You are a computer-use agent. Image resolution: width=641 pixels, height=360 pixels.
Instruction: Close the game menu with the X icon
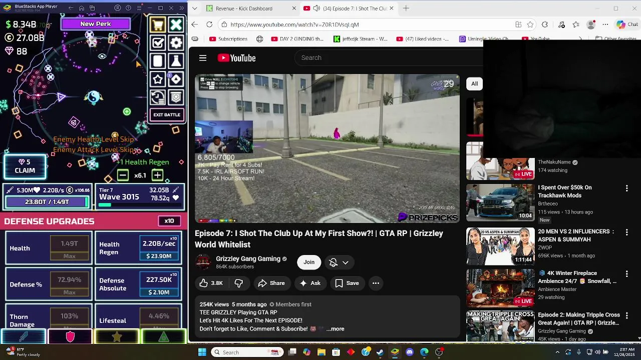click(x=176, y=24)
